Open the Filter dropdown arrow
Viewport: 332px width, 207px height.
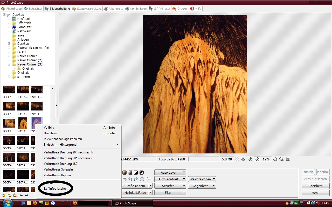184,193
